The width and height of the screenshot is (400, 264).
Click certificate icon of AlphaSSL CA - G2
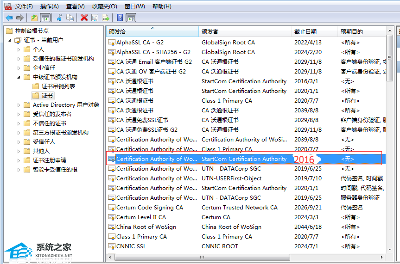112,43
